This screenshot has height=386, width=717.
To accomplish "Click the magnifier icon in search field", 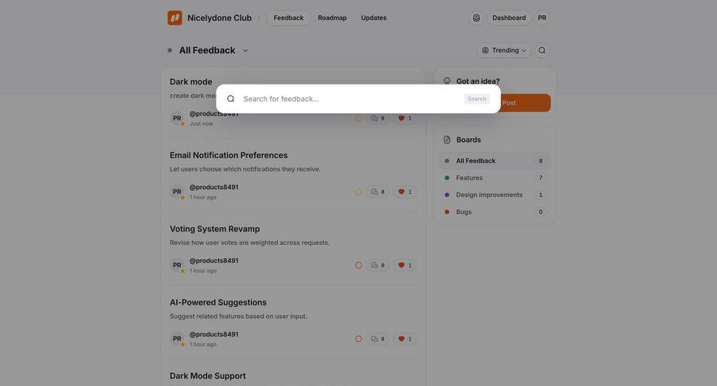I will [231, 99].
